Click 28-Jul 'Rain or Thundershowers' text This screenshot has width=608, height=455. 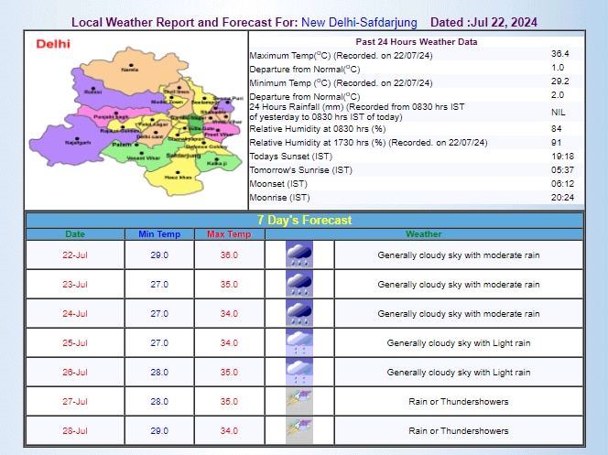click(459, 430)
